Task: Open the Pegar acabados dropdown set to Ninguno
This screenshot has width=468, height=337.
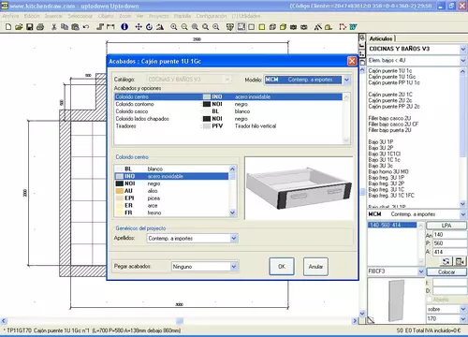Action: 234,267
